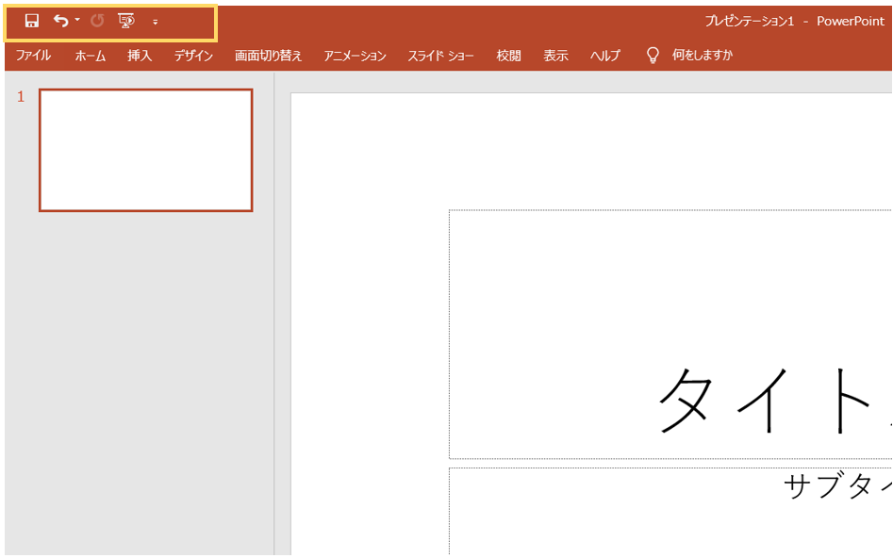Screen dimensions: 893x558
Task: Click the Save icon in Quick Access Toolbar
Action: (32, 21)
